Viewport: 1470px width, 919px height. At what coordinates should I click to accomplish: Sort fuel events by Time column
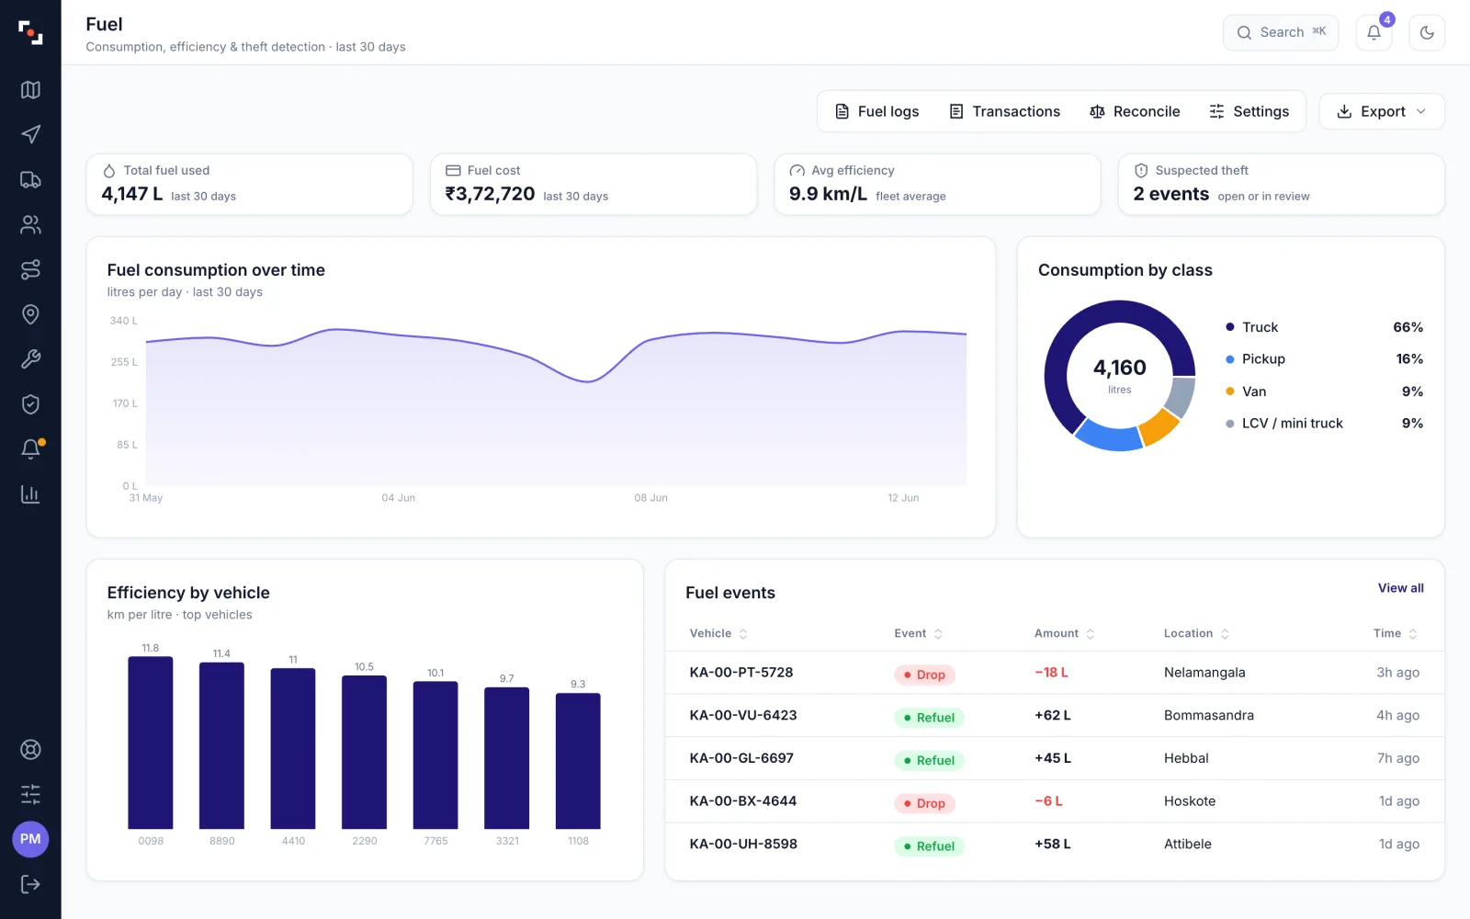tap(1395, 633)
